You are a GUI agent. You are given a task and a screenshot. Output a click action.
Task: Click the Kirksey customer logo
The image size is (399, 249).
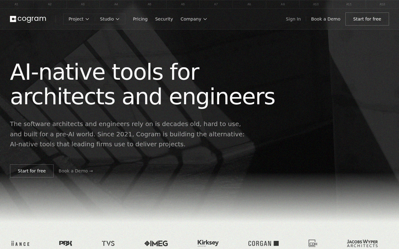pyautogui.click(x=208, y=243)
